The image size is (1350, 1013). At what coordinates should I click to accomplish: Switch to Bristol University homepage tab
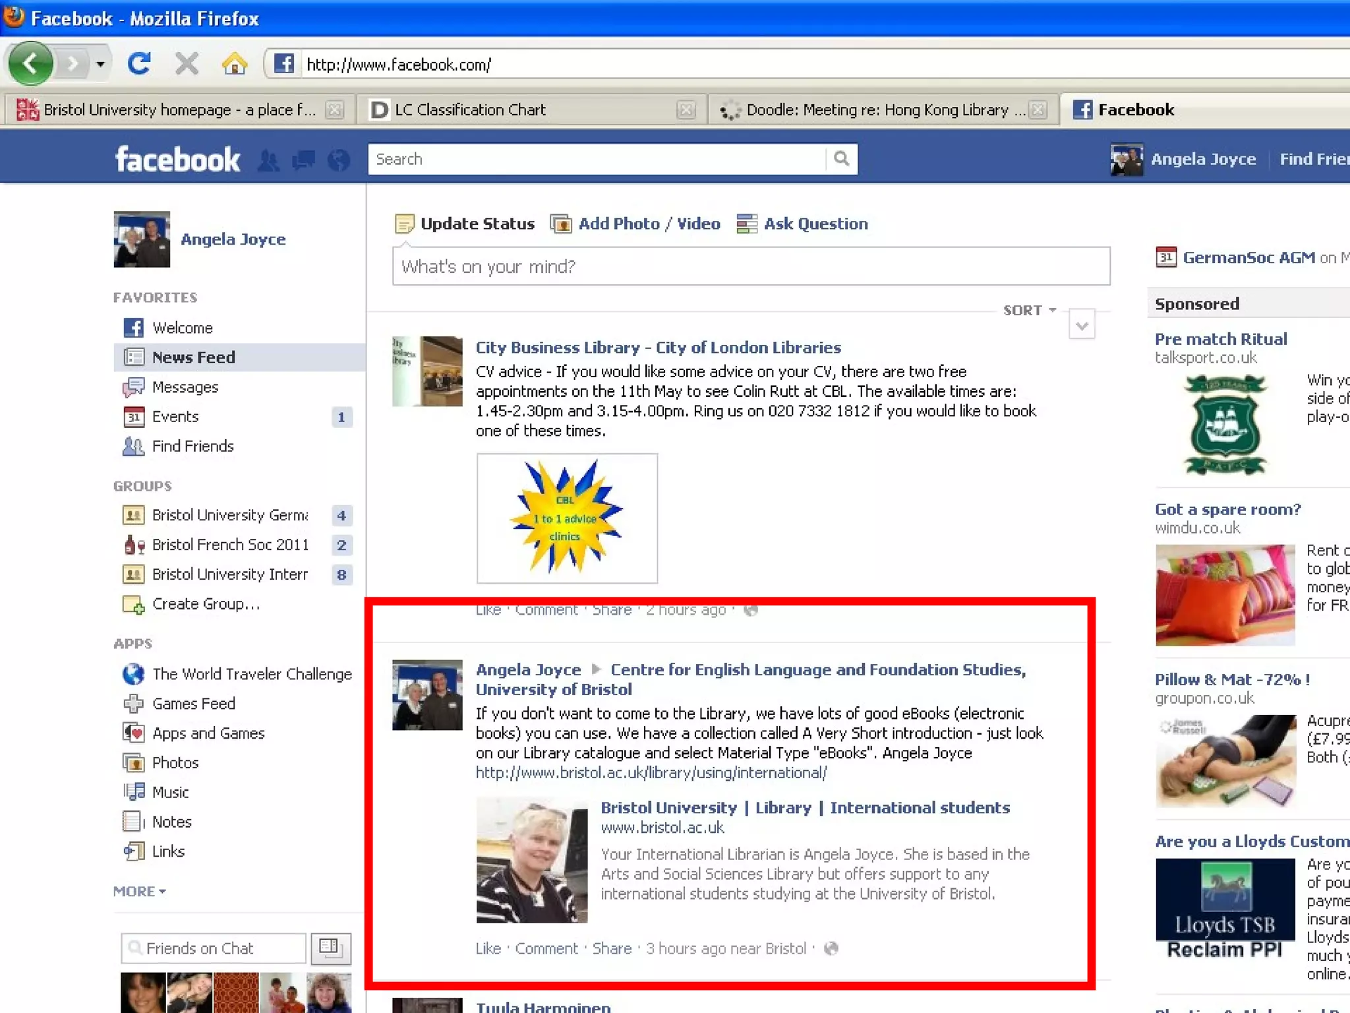179,109
